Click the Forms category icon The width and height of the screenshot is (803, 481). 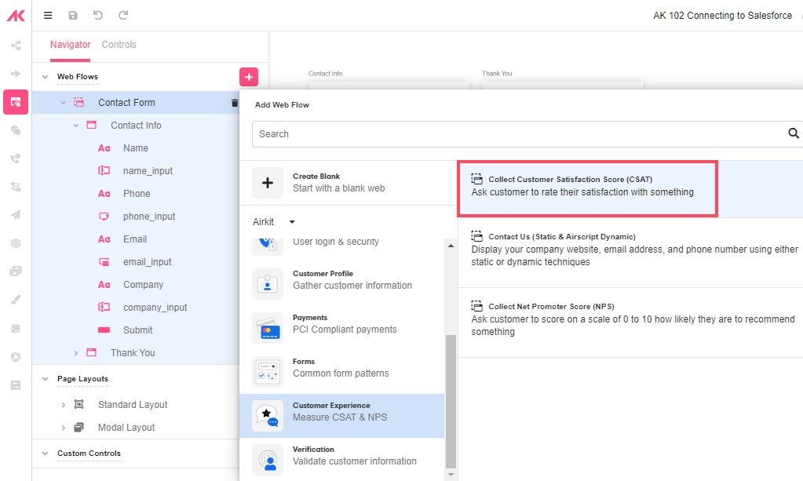[x=268, y=372]
